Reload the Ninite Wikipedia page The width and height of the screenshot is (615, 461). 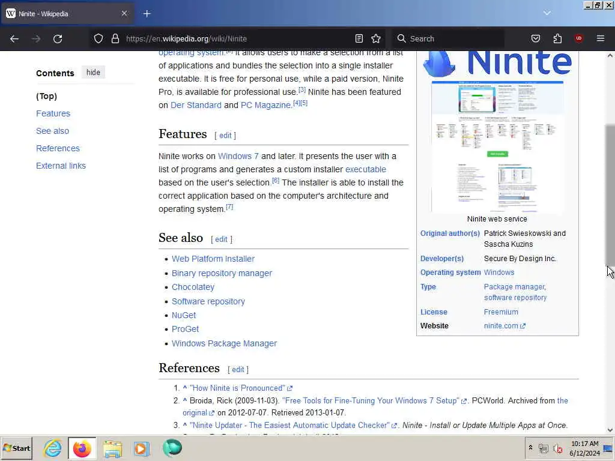58,39
